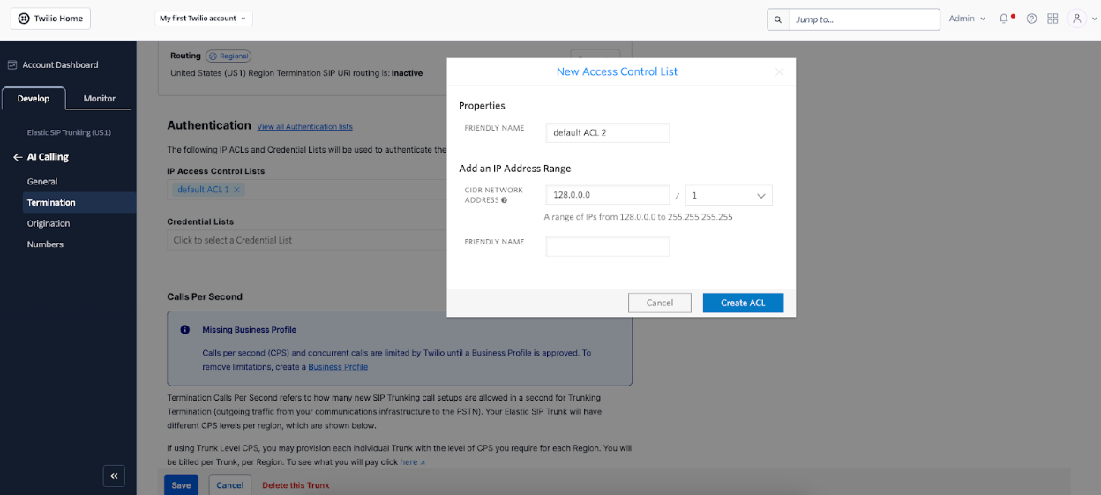The image size is (1101, 495).
Task: Switch to the Monitor tab
Action: [100, 99]
